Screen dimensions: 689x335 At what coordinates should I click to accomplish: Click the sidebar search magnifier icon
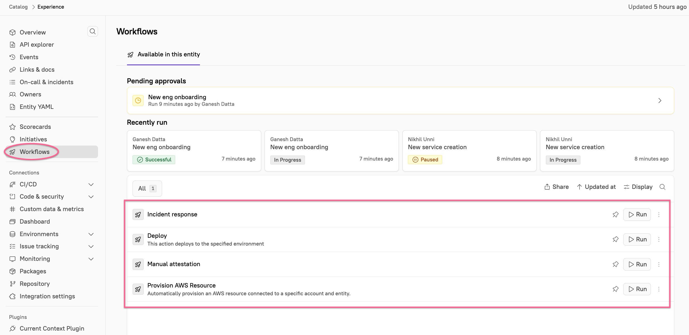coord(93,31)
